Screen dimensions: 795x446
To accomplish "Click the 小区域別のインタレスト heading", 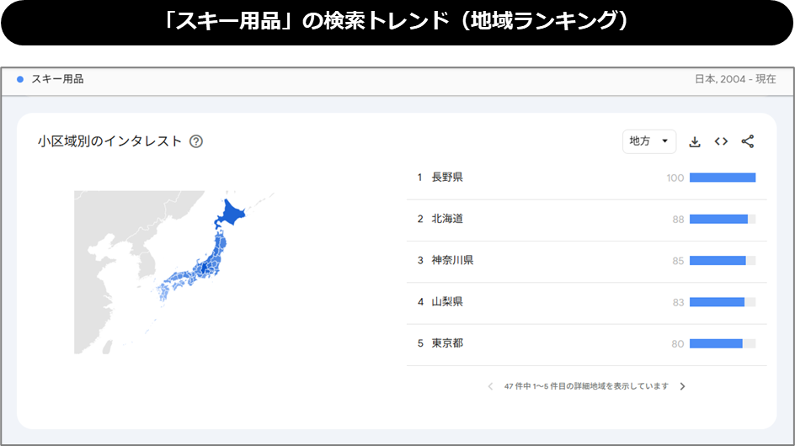I will [109, 141].
